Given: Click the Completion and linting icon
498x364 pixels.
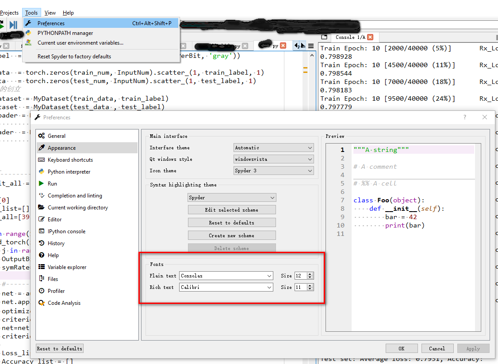Looking at the screenshot, I should click(41, 195).
